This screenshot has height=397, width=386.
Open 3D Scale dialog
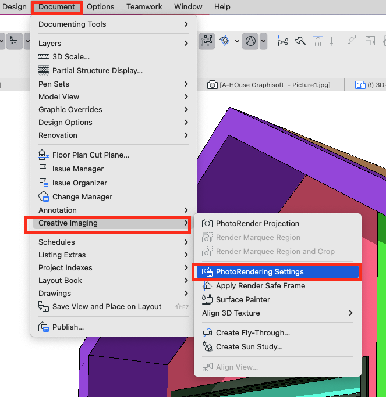click(114, 57)
